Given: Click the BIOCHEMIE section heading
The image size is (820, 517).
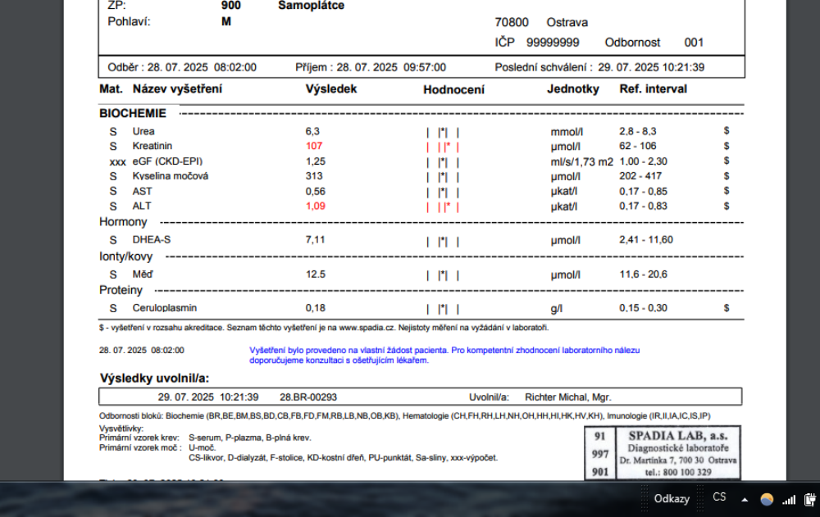Looking at the screenshot, I should pos(133,113).
